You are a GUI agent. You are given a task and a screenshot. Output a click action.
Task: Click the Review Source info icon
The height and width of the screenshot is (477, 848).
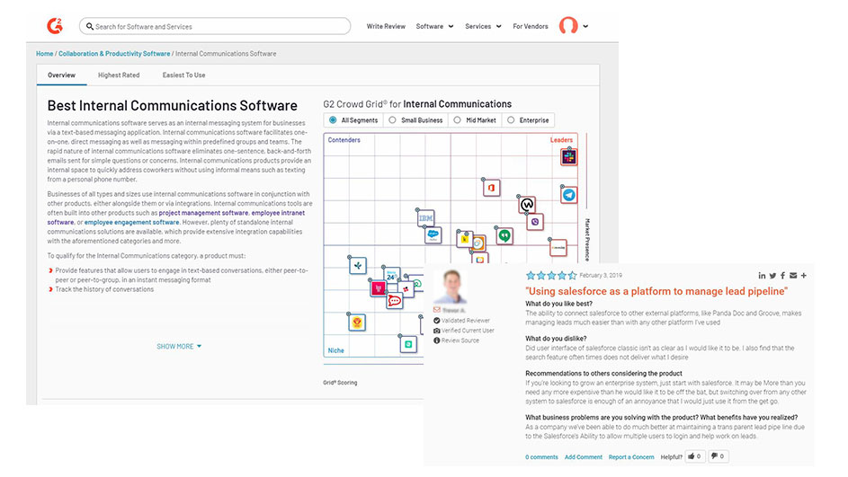[436, 340]
